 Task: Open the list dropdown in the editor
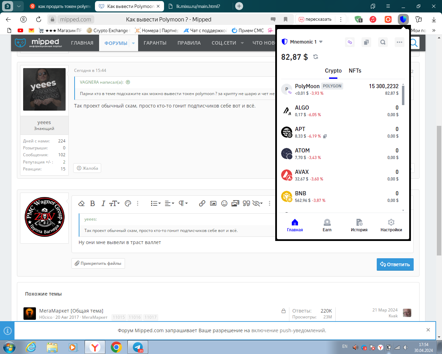[156, 203]
